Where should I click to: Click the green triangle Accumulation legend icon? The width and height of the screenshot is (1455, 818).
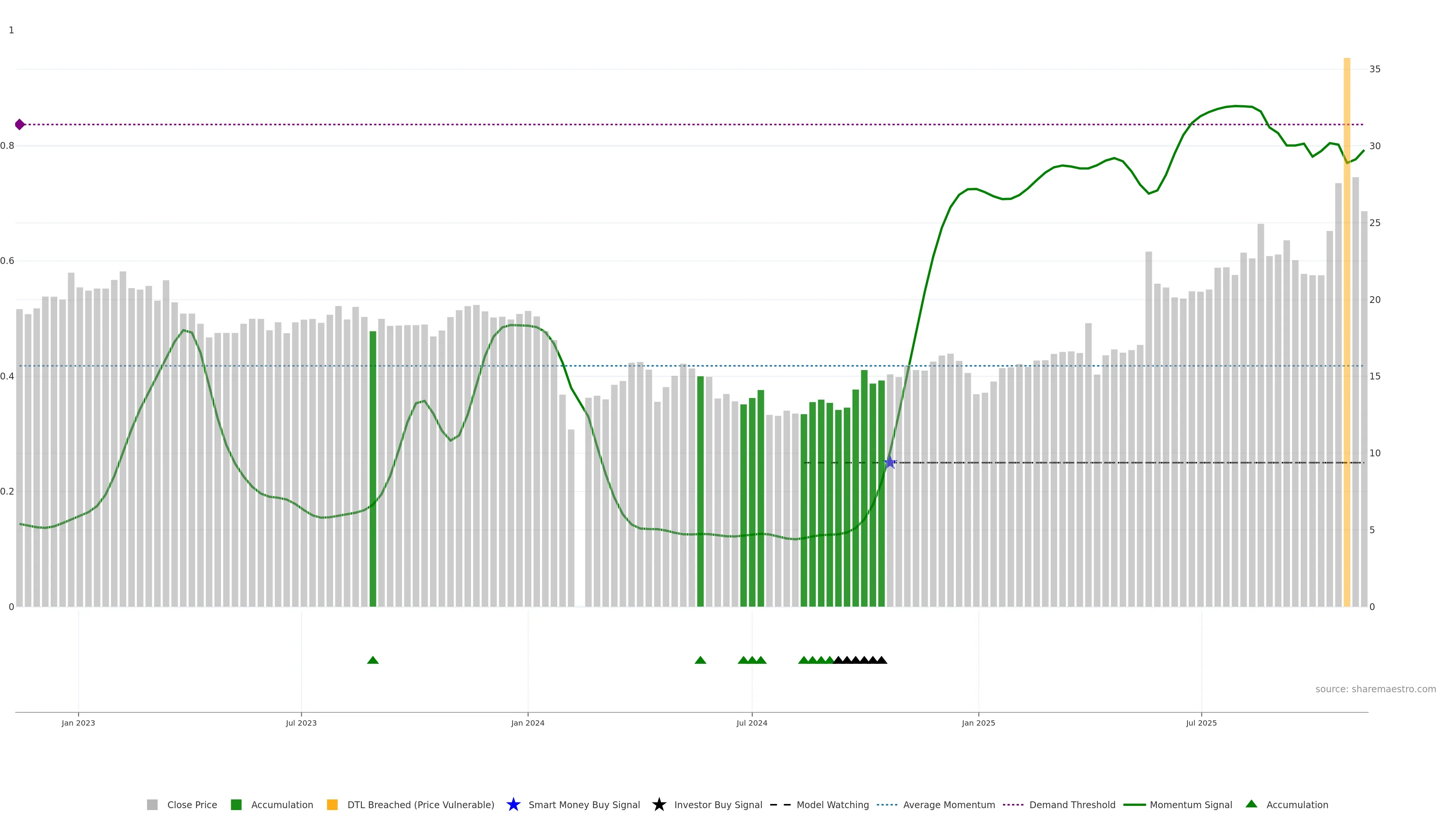1251,804
